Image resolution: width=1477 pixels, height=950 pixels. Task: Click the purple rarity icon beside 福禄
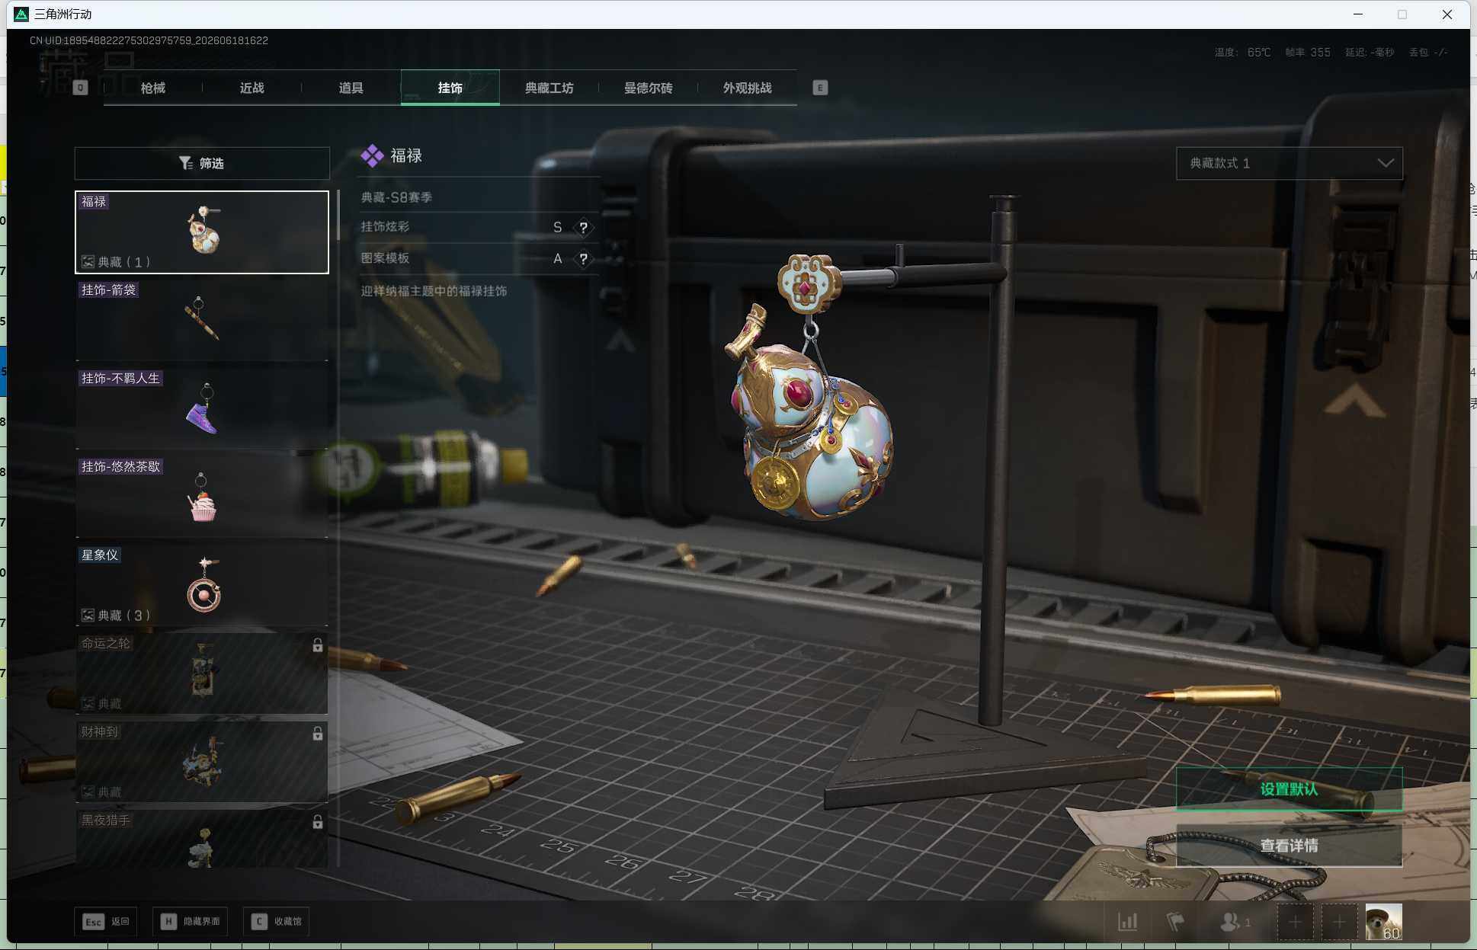tap(372, 156)
